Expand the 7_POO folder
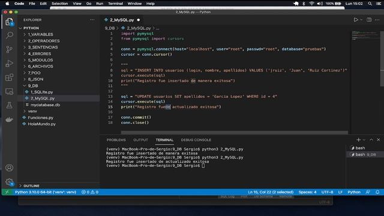Screen dimensions: 384x216 pyautogui.click(x=34, y=73)
